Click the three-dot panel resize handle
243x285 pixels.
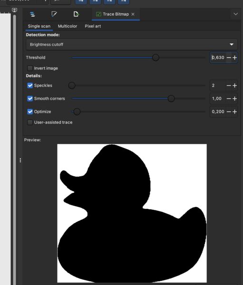pos(20,161)
